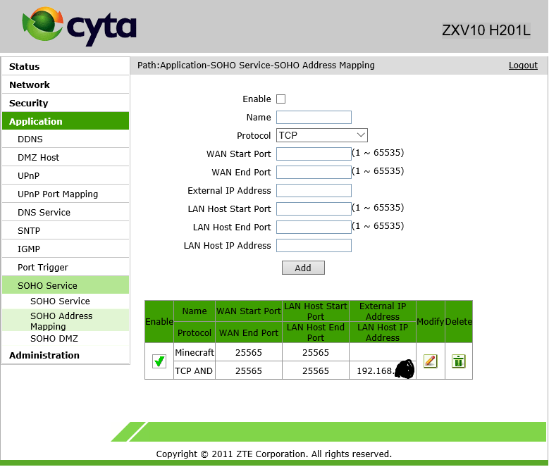Open the UPnP page
Screen dimensions: 549x467
(x=66, y=175)
